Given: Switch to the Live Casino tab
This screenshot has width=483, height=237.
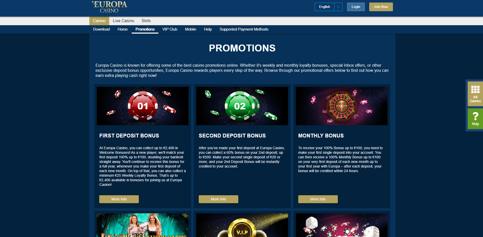Looking at the screenshot, I should (123, 21).
